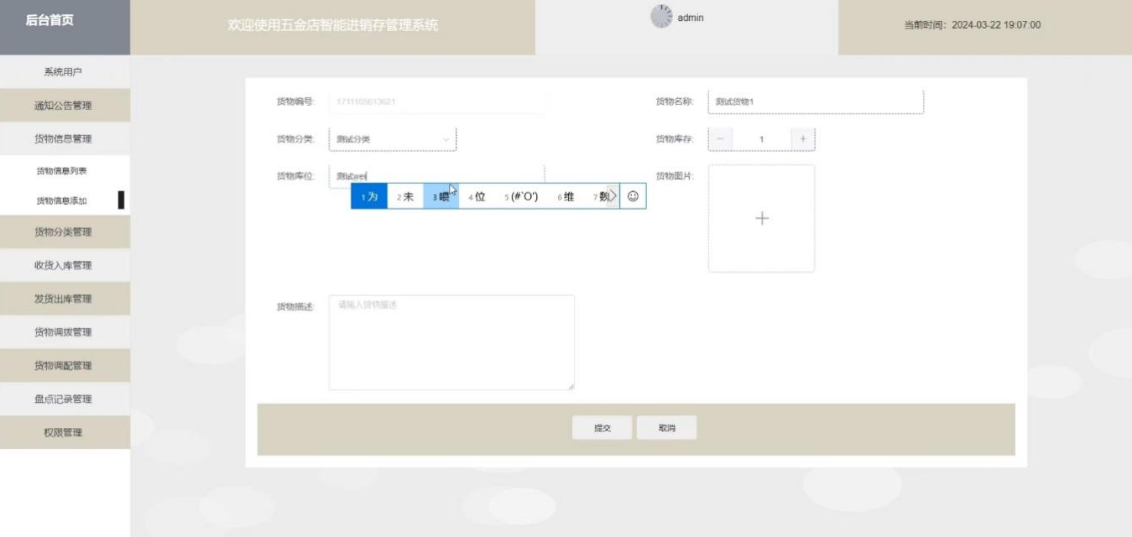Open 货物调拨管理 in the sidebar
Screen dimensions: 1132x537
[x=64, y=332]
